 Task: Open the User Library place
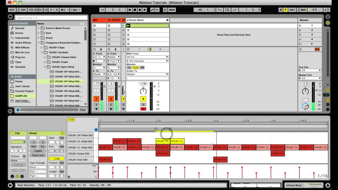22,86
